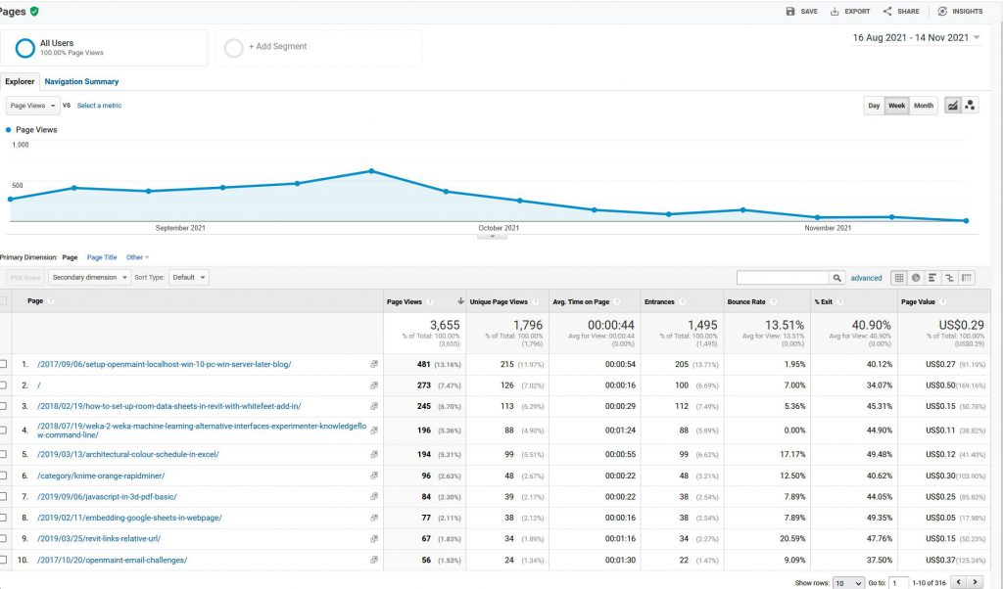Expand the Sort Type Default dropdown
This screenshot has height=589, width=1003.
189,277
